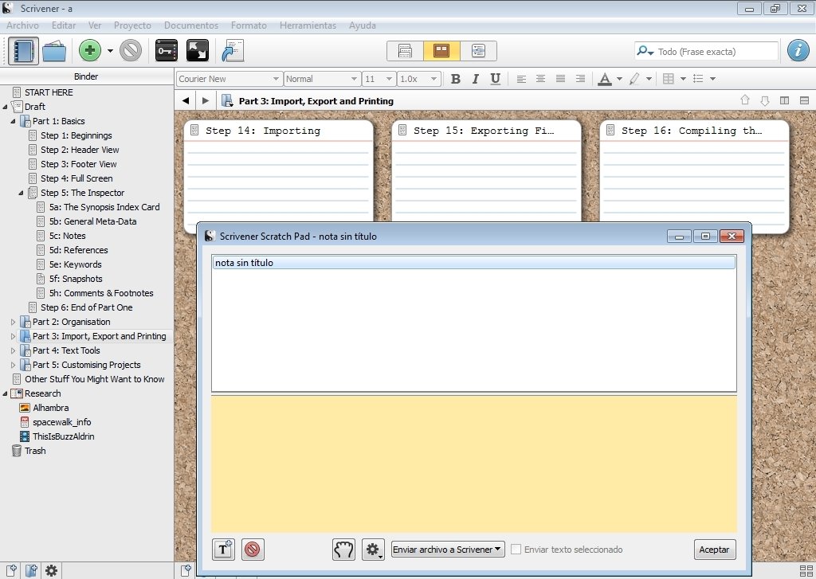The width and height of the screenshot is (816, 579).
Task: Collapse the Draft folder
Action: [6, 107]
